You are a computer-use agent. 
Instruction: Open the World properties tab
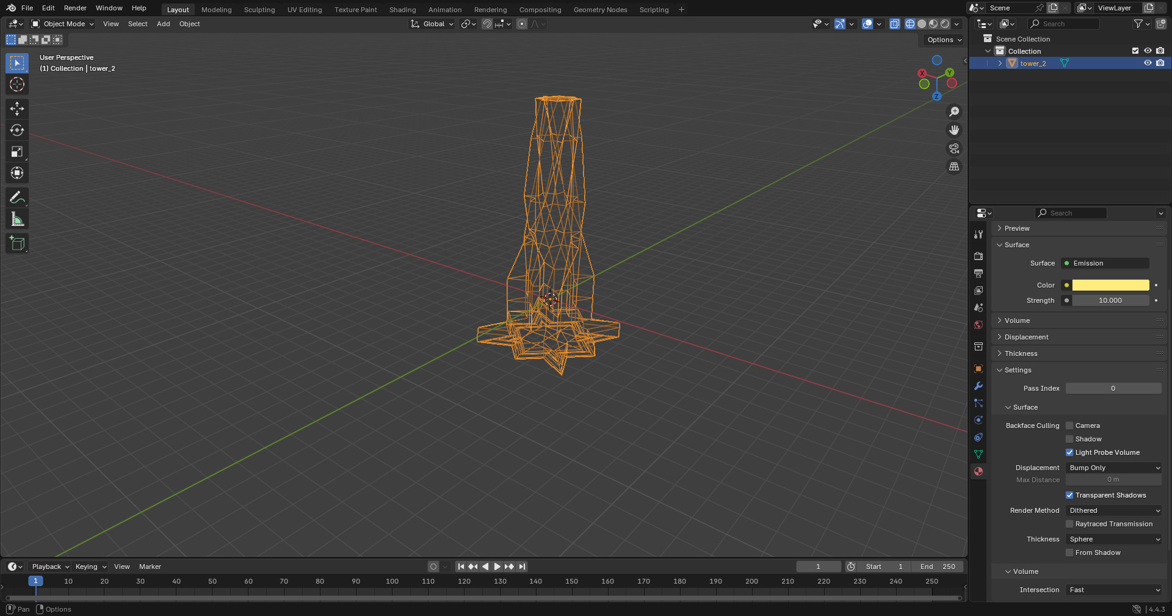(978, 325)
